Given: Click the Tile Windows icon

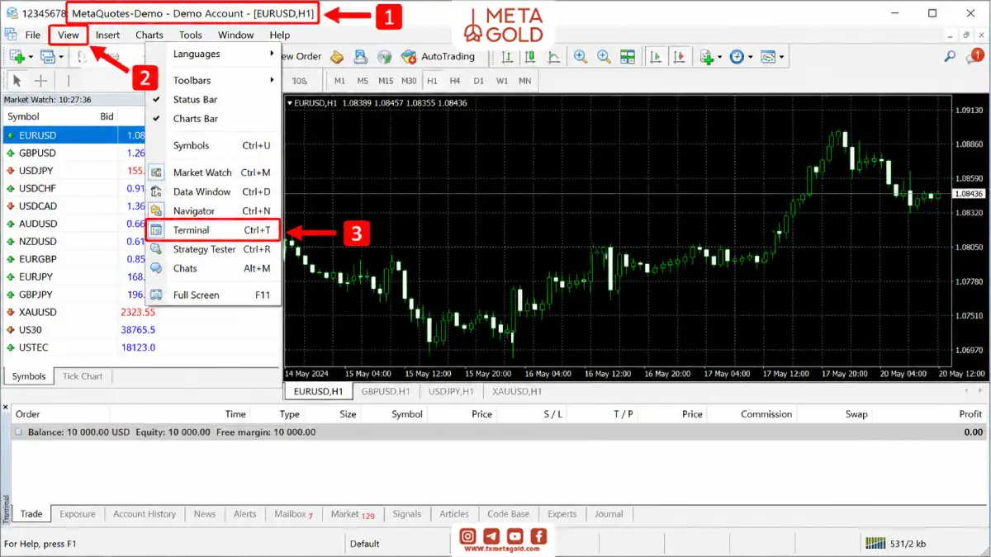Looking at the screenshot, I should point(628,57).
